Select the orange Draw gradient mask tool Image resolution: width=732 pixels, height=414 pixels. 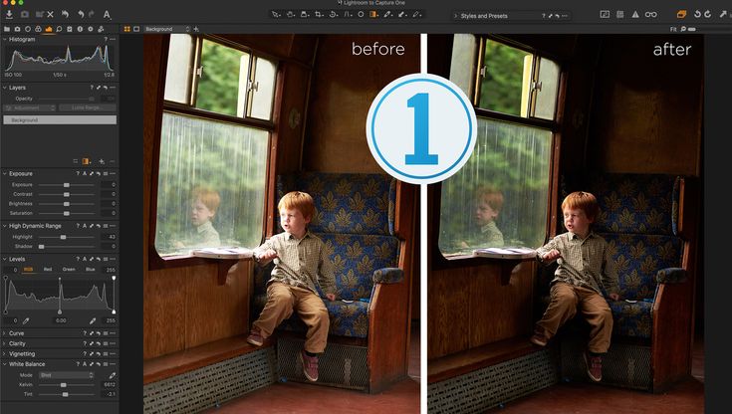pyautogui.click(x=373, y=15)
